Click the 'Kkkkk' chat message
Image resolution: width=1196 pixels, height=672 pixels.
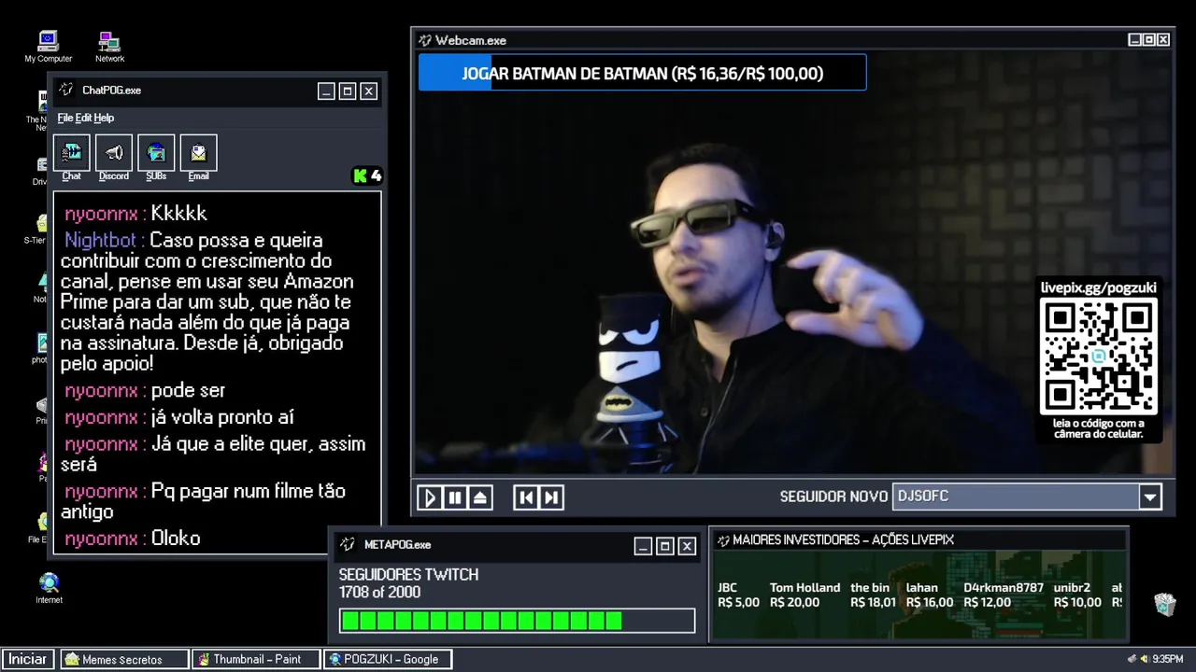tap(178, 214)
